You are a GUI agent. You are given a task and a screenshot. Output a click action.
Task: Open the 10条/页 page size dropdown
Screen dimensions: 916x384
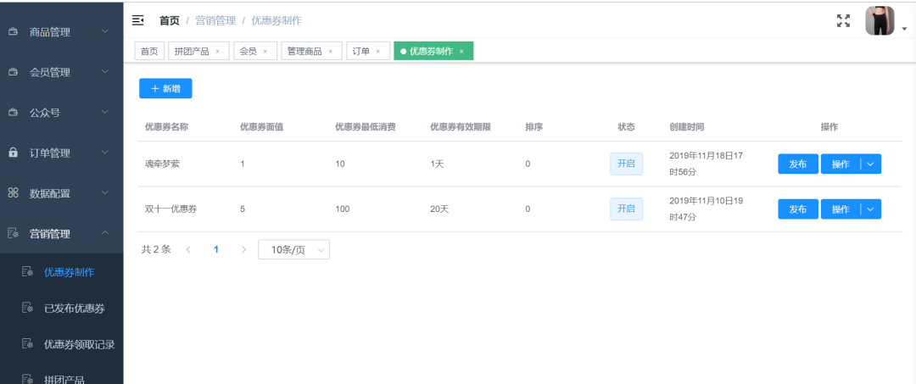pos(293,250)
